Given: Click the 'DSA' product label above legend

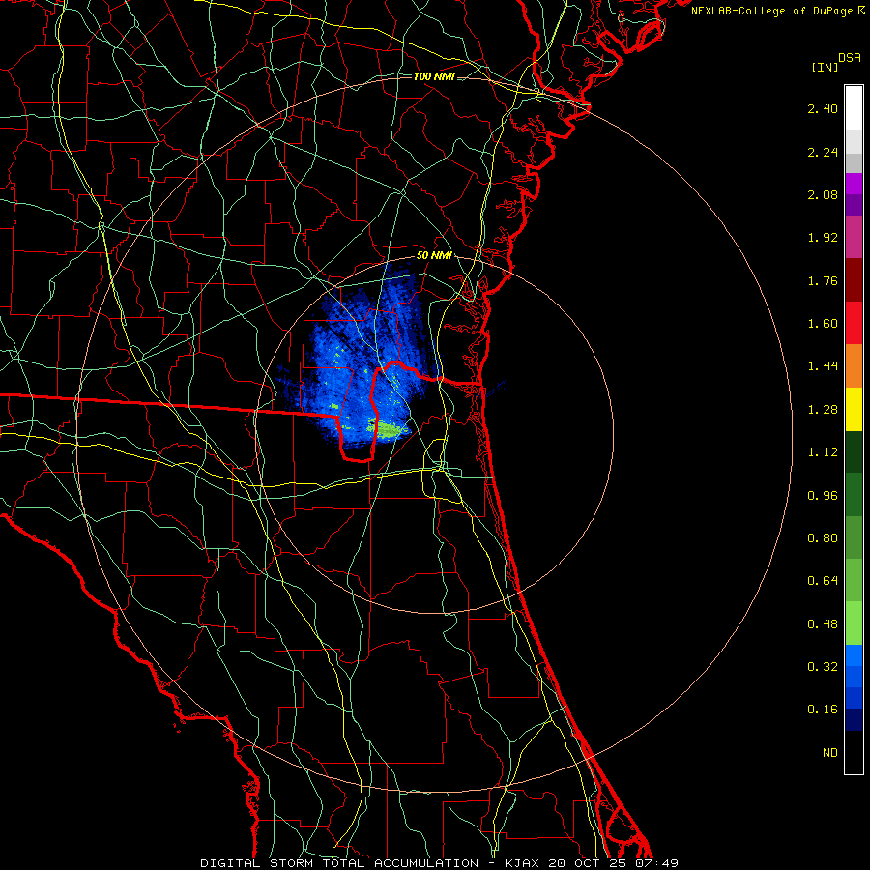Looking at the screenshot, I should (850, 58).
